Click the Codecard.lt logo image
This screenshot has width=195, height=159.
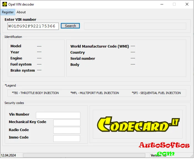click(x=138, y=124)
